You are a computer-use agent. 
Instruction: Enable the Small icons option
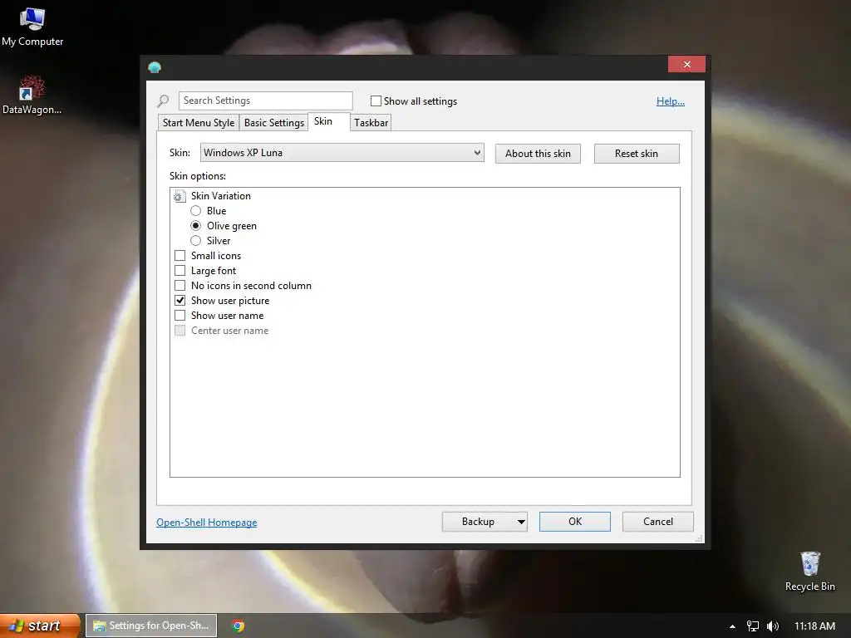tap(180, 256)
